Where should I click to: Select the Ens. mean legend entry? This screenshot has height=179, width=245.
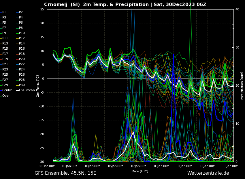(27, 90)
